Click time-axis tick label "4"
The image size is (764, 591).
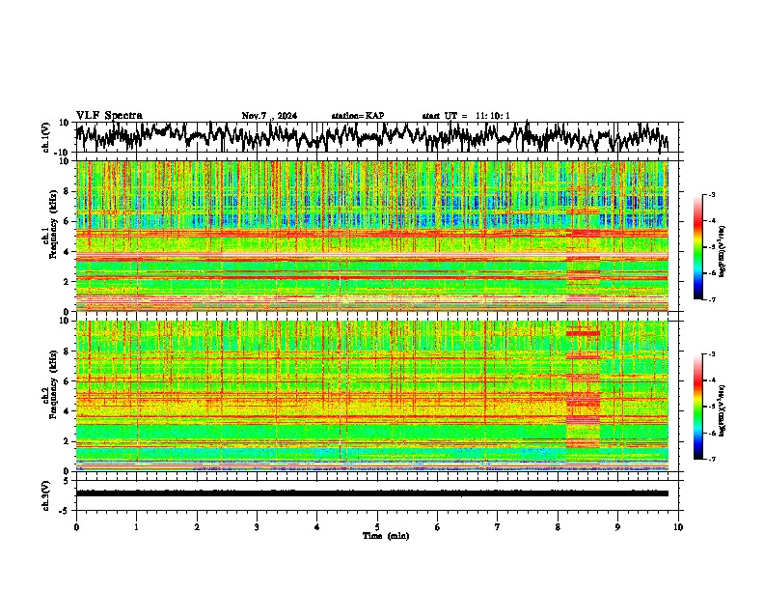(317, 527)
